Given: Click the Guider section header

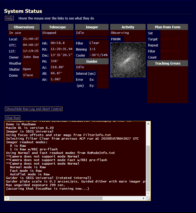Looking at the screenshot, I should (x=92, y=62).
